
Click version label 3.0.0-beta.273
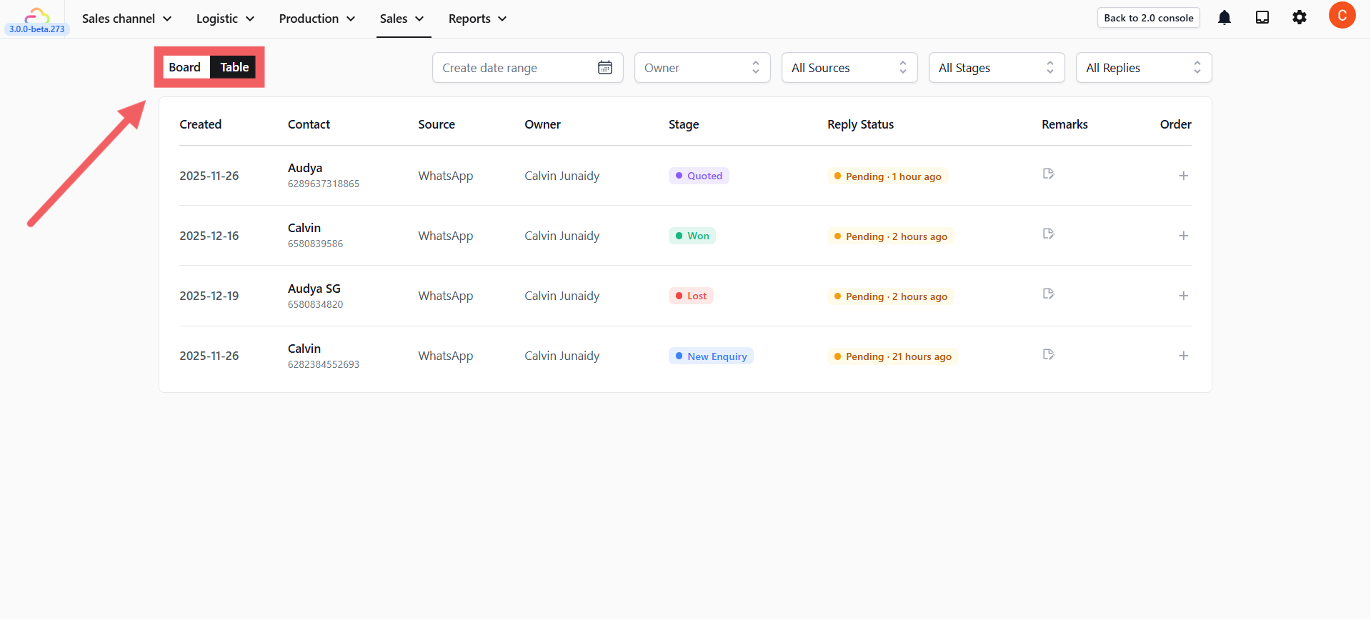click(x=37, y=29)
